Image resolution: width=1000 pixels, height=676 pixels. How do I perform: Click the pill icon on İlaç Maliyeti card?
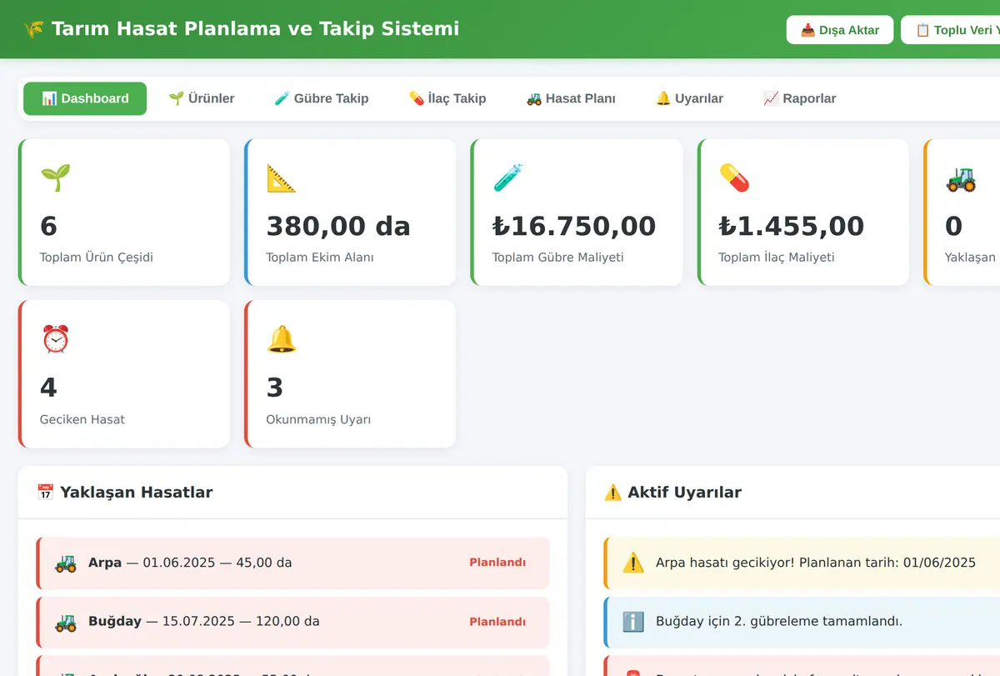[734, 178]
